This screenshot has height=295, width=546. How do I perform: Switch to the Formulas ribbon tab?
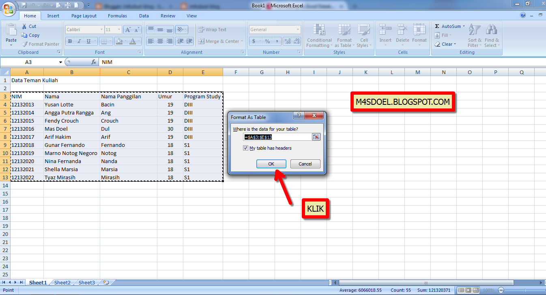click(117, 16)
